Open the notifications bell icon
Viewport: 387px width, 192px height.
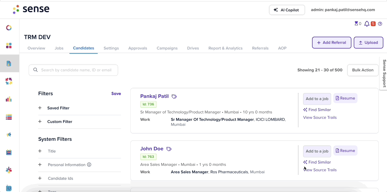click(x=367, y=24)
